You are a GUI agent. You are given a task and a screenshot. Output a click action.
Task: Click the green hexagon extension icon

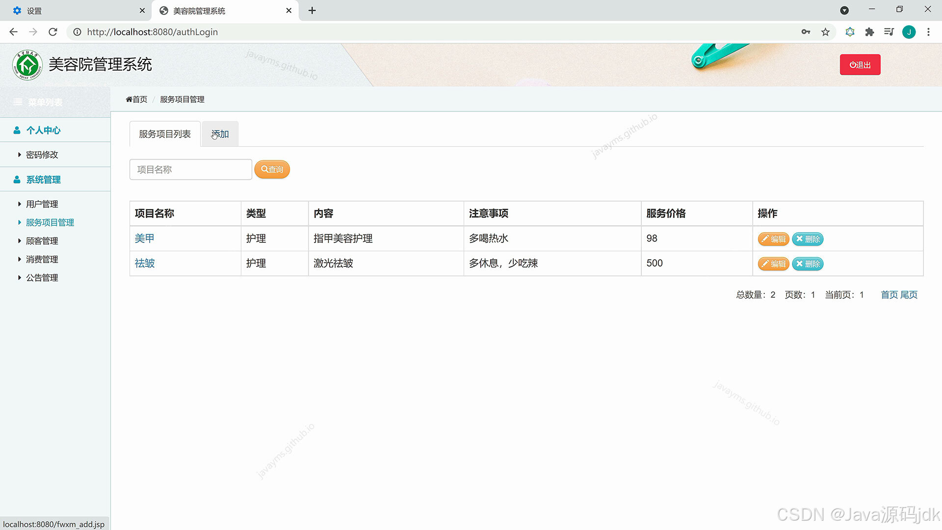(850, 32)
